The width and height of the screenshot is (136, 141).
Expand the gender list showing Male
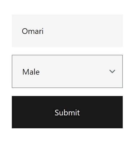pyautogui.click(x=67, y=72)
